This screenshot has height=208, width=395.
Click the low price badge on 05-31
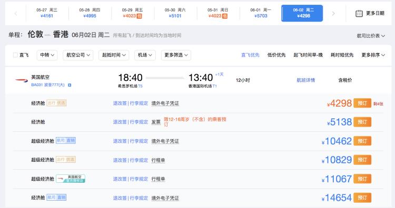225,16
